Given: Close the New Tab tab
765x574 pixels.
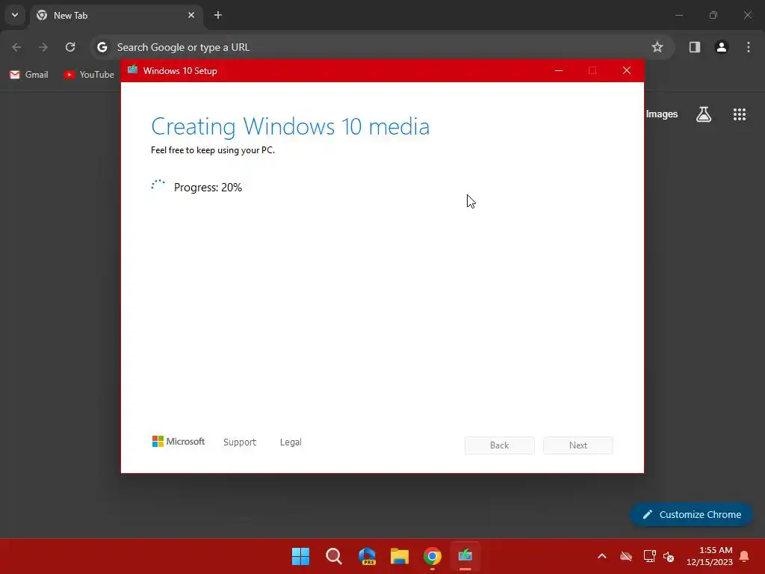Looking at the screenshot, I should 191,15.
